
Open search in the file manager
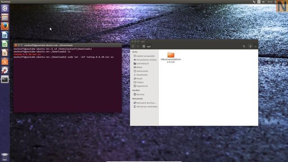pos(244,46)
